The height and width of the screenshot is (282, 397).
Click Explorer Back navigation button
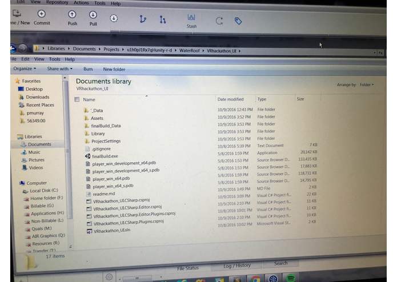tap(13, 48)
